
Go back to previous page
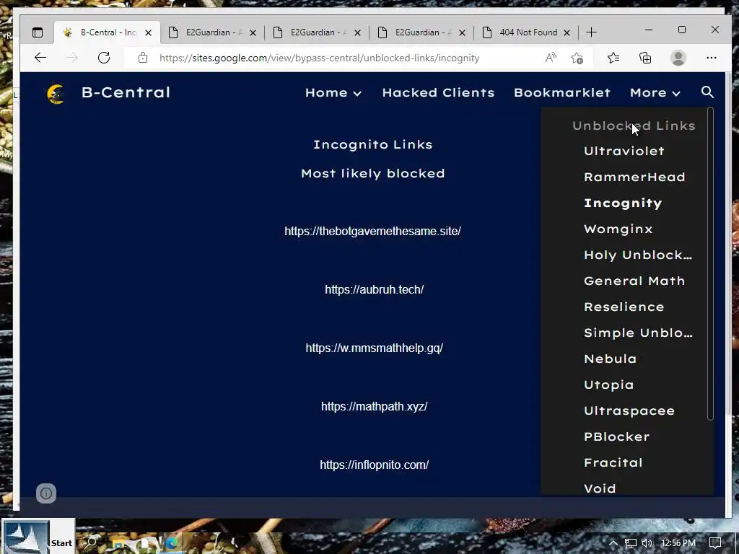coord(40,58)
